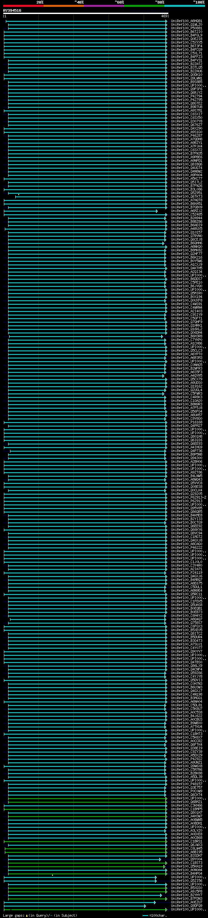Select hit label UniRef100_C6SX17
This screenshot has width=208, height=918.
[186, 114]
